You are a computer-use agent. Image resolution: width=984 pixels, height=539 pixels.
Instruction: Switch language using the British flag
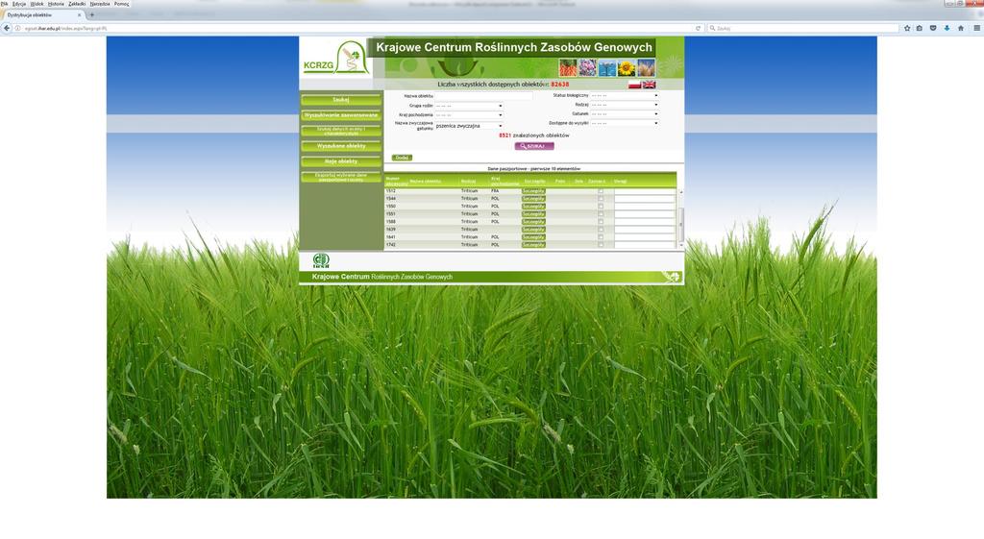click(649, 85)
